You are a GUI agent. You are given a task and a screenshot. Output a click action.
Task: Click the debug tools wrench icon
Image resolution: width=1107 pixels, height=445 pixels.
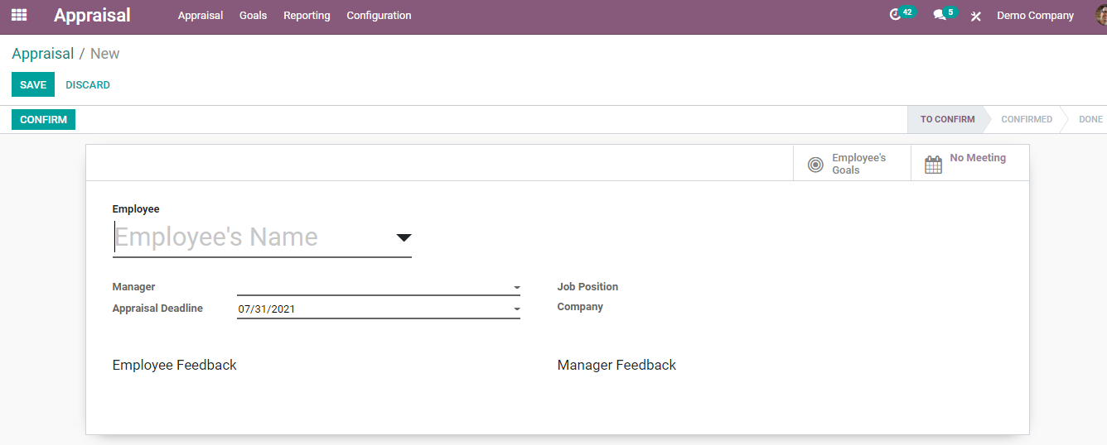976,16
